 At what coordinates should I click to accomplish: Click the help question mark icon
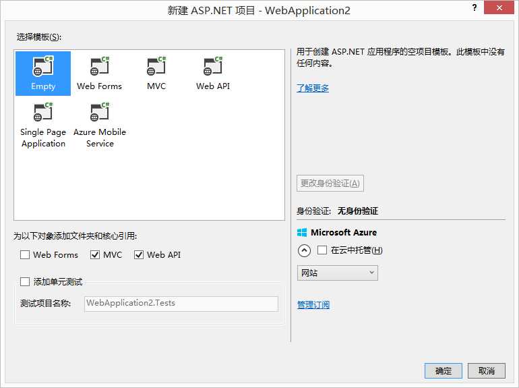coord(475,7)
